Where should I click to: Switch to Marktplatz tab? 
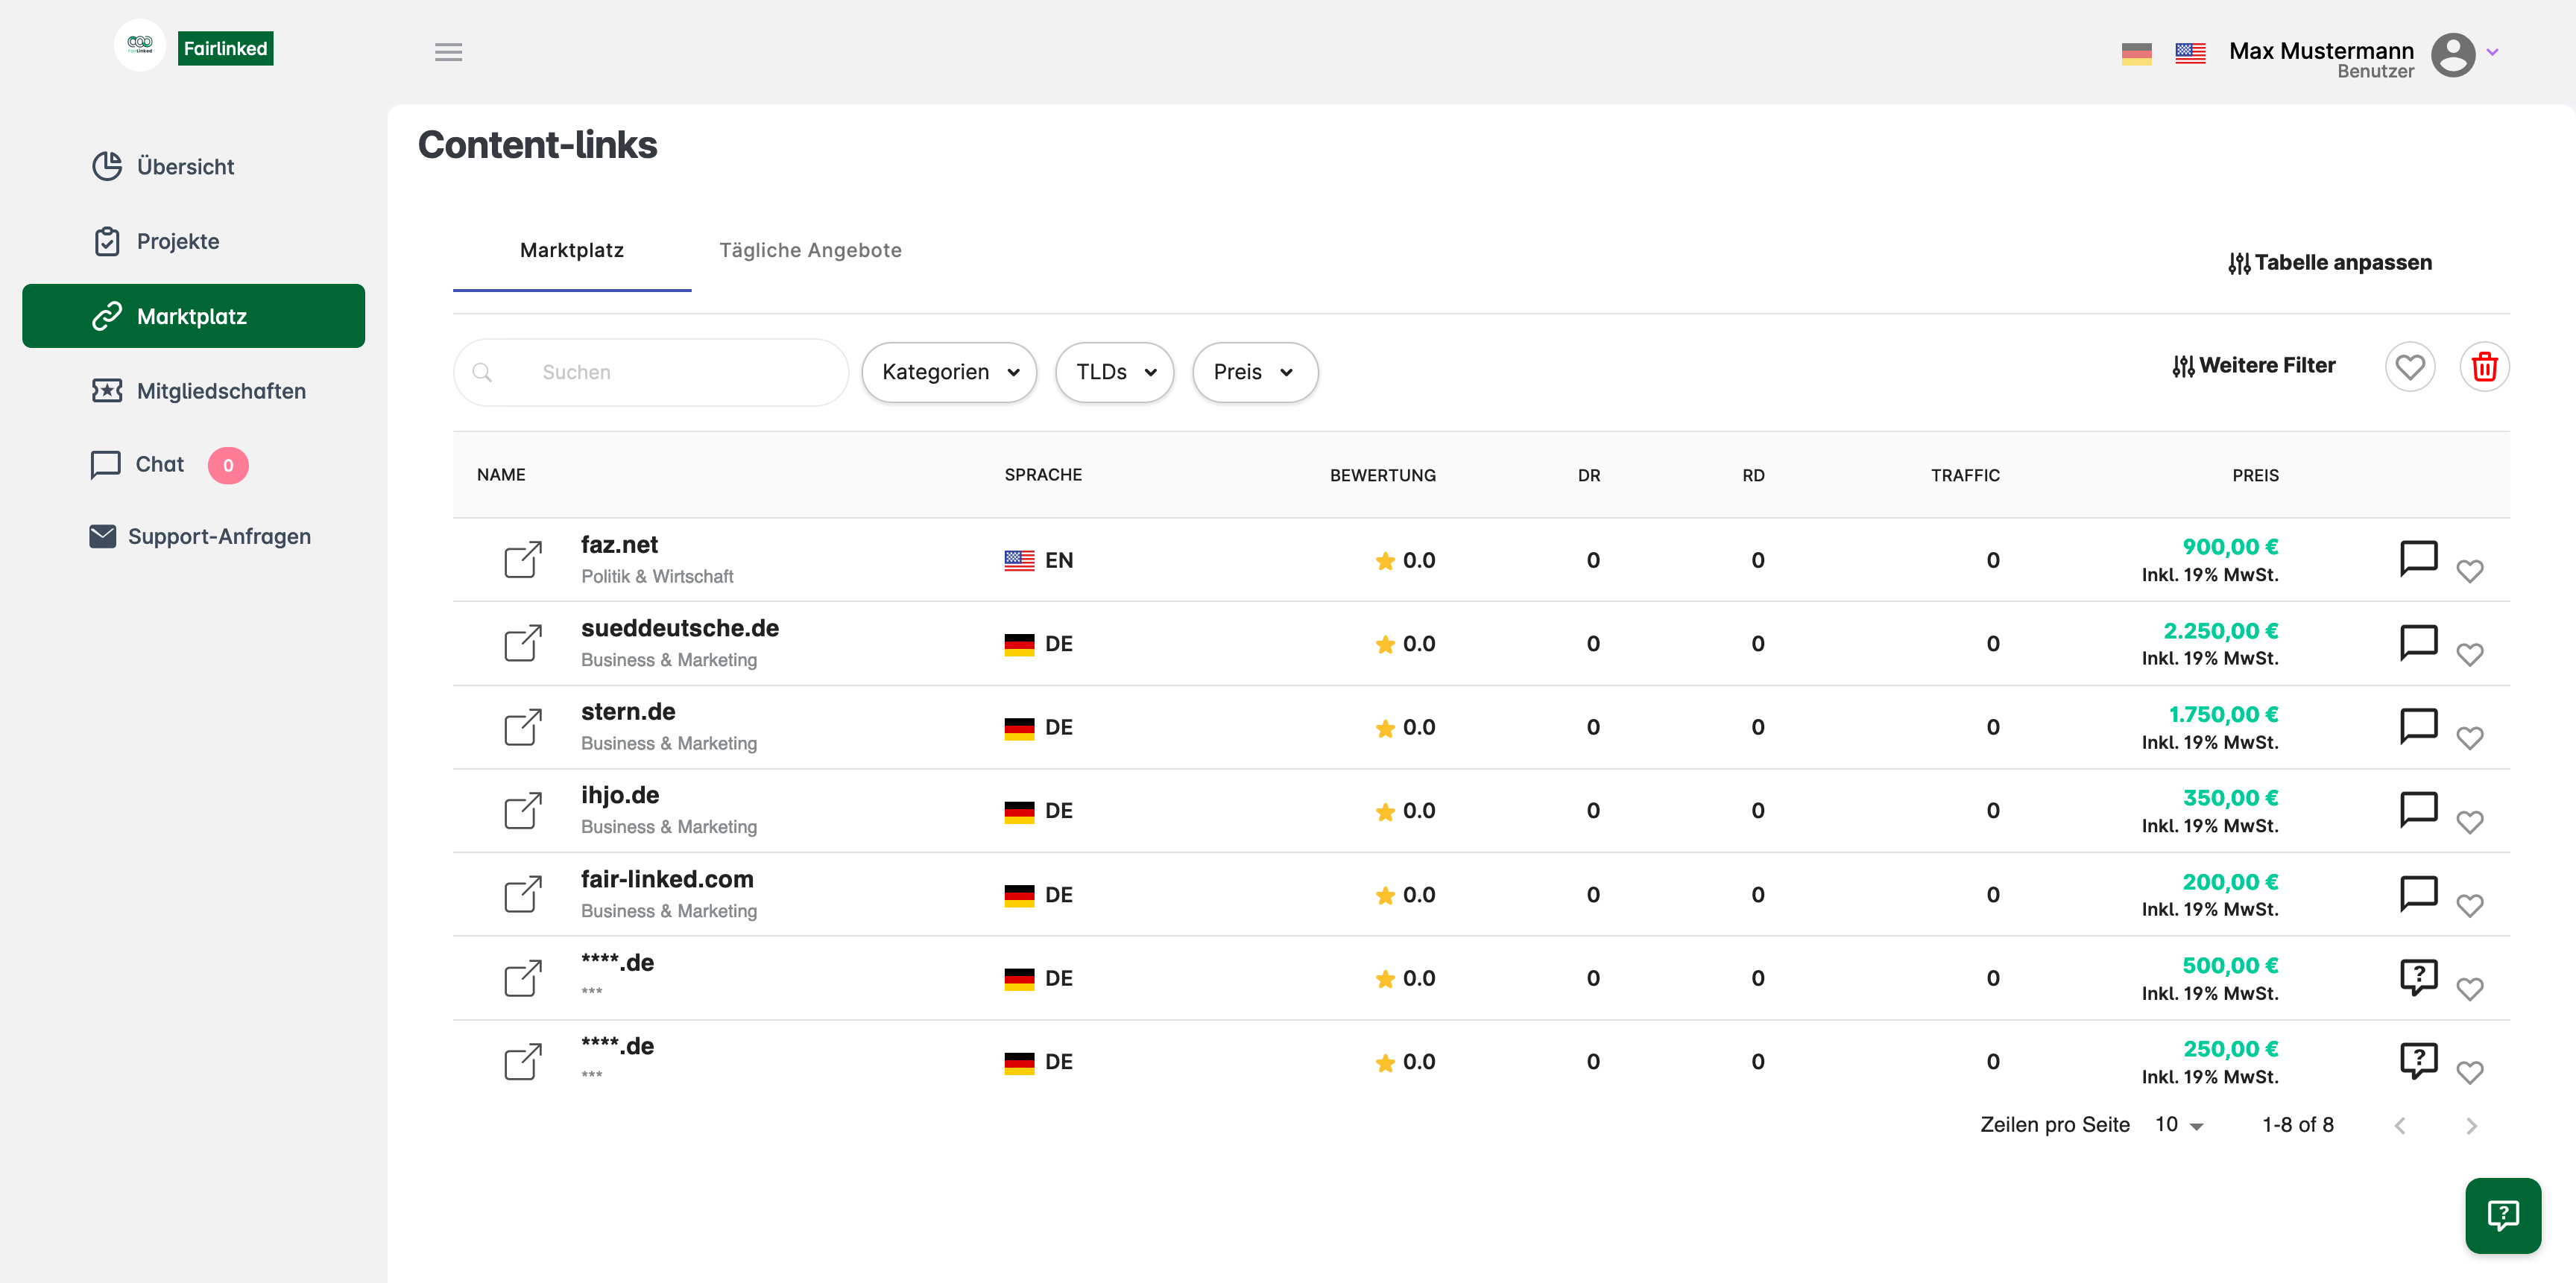[x=572, y=250]
